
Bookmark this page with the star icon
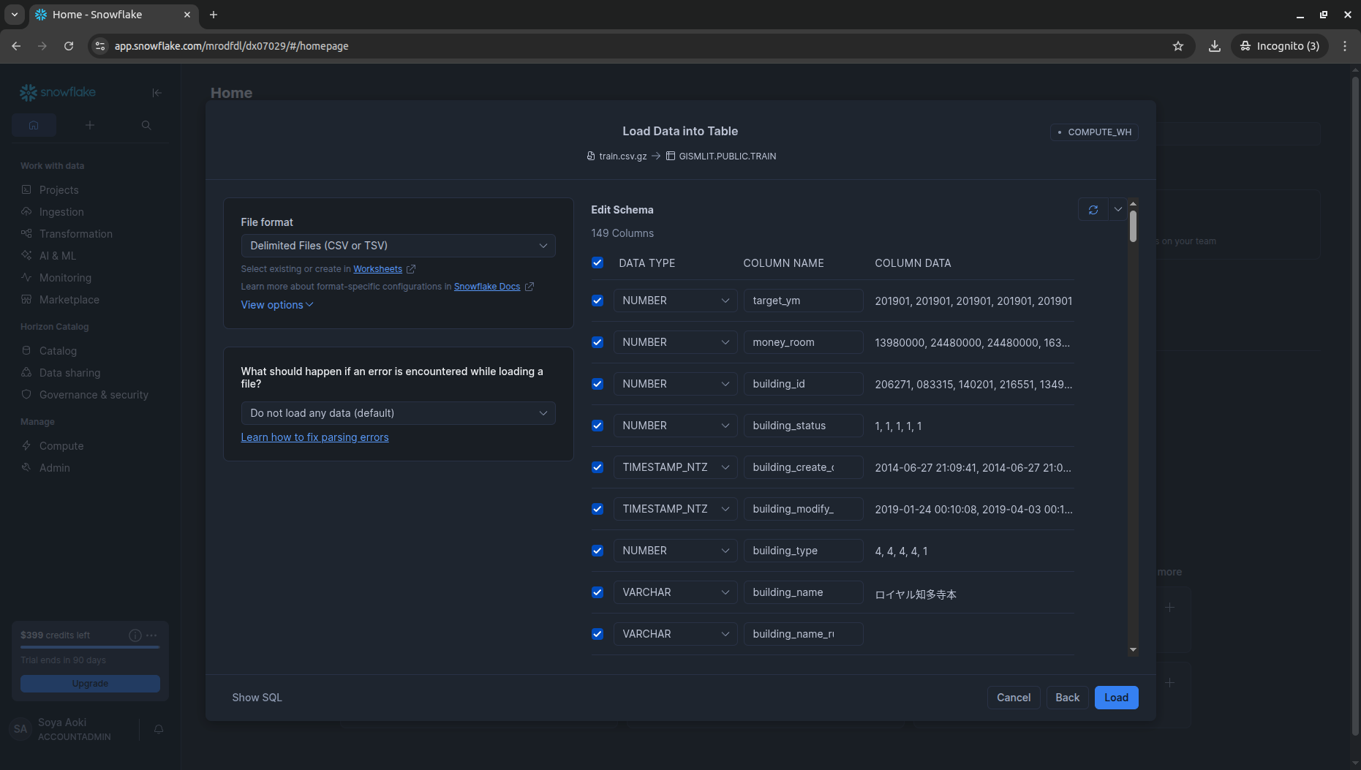point(1178,46)
